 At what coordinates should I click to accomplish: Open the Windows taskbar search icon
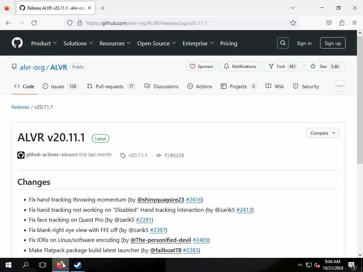[x=26, y=265]
